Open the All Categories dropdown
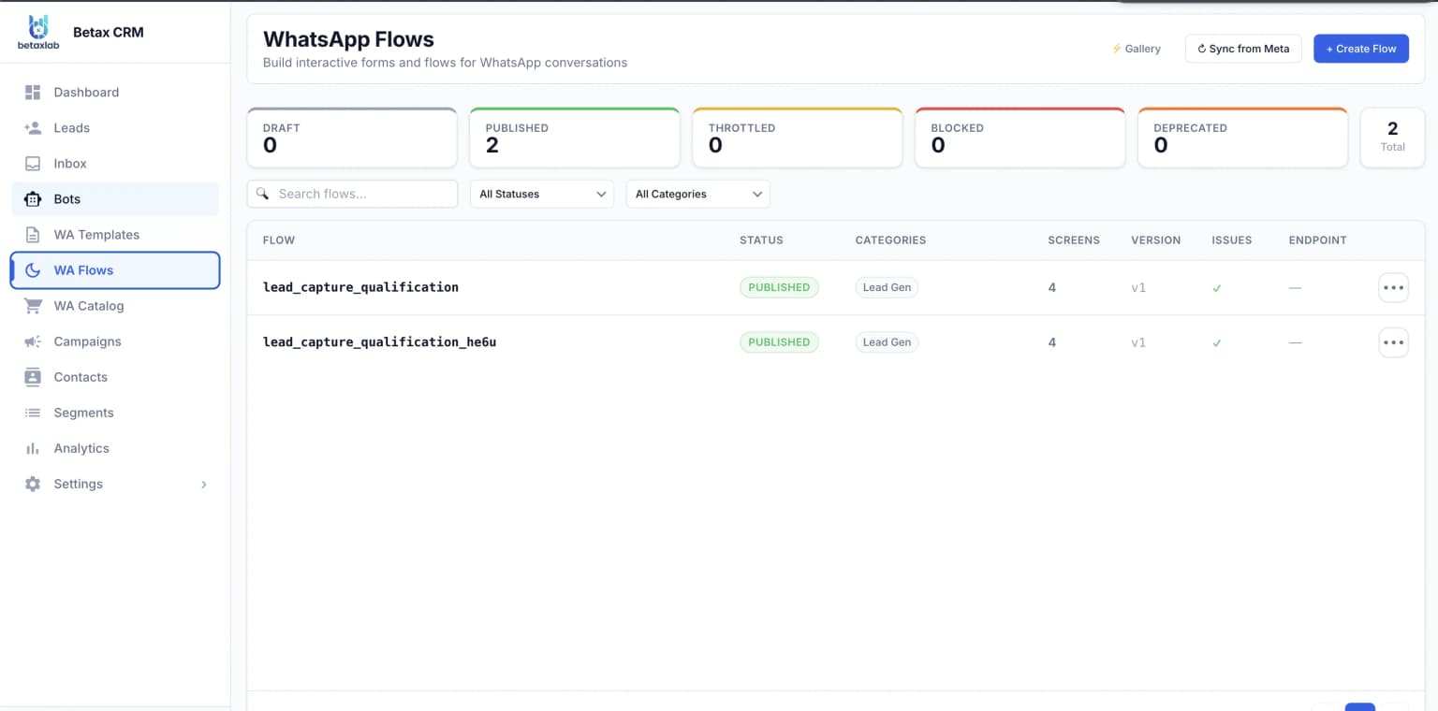The width and height of the screenshot is (1438, 711). click(x=698, y=194)
